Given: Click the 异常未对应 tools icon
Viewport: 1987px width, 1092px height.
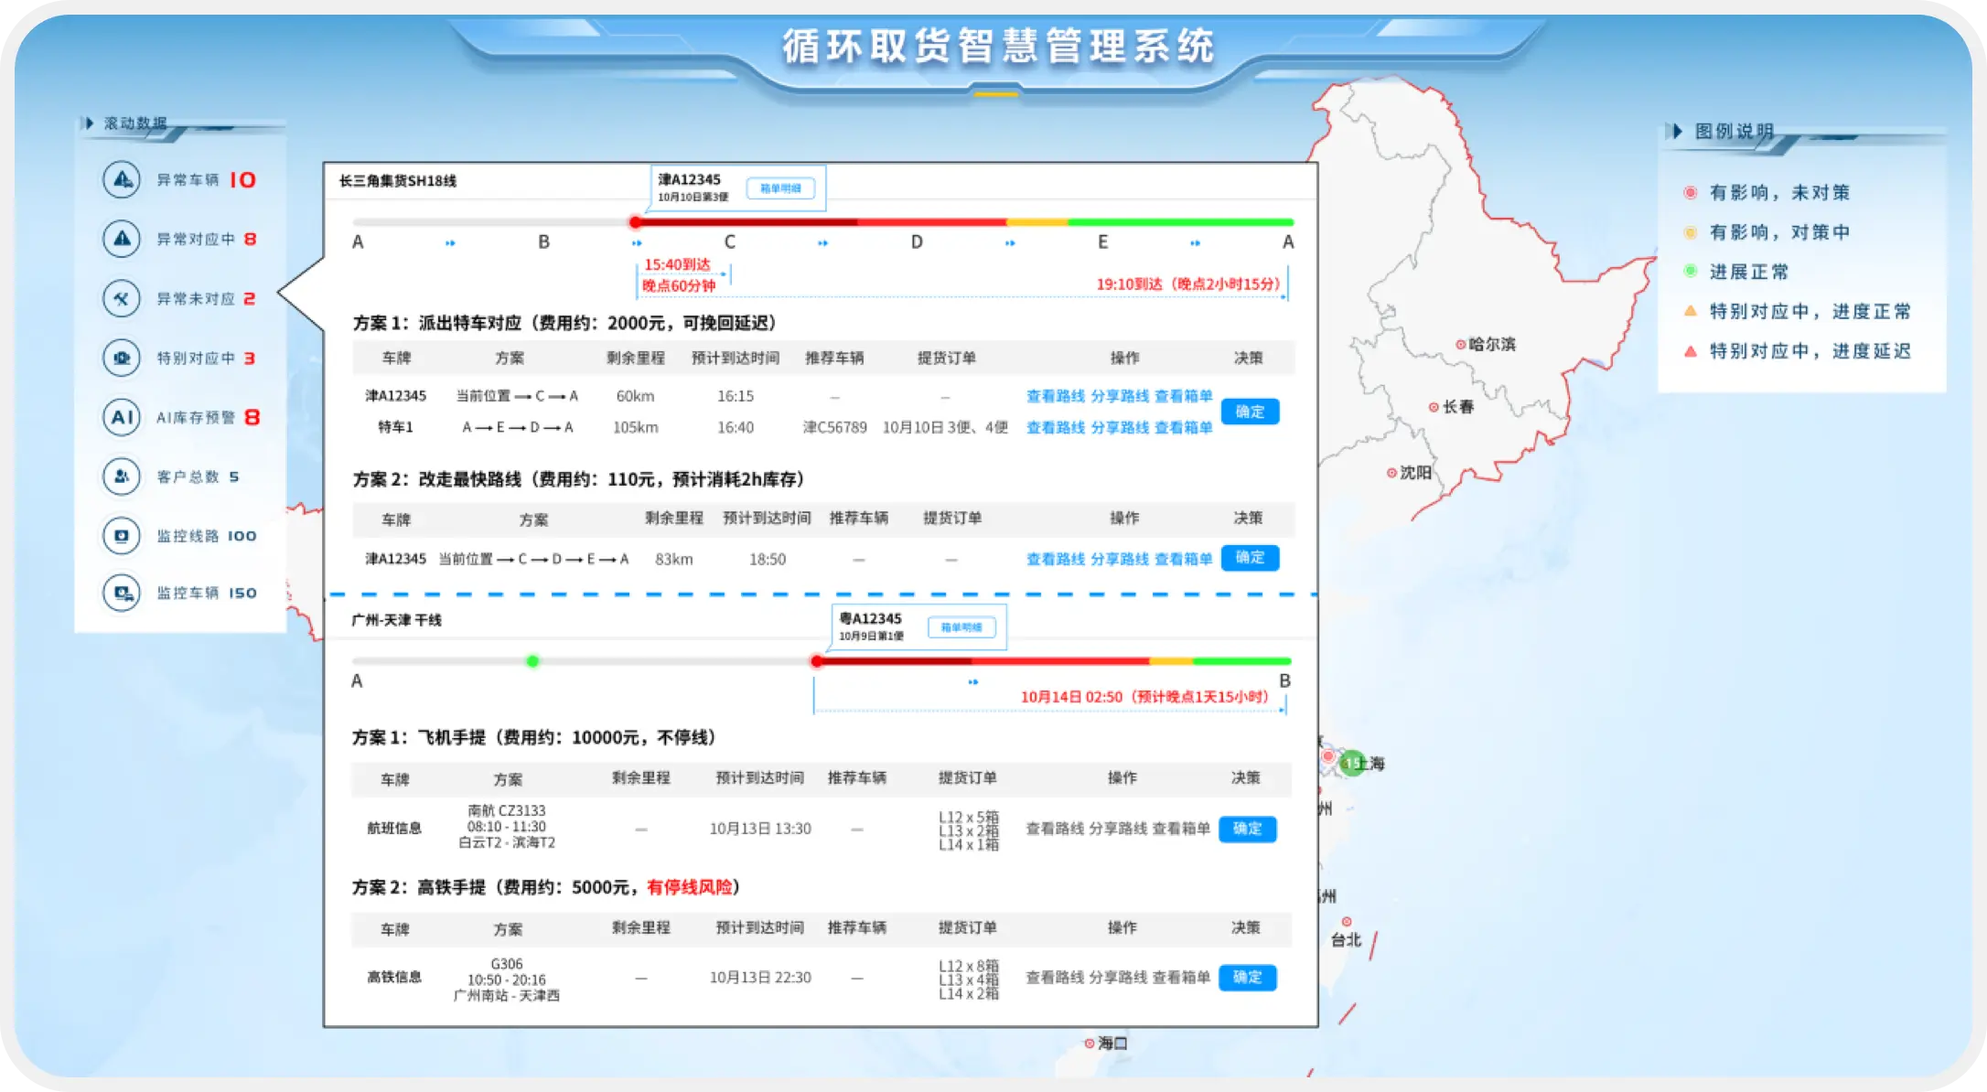Looking at the screenshot, I should click(122, 298).
